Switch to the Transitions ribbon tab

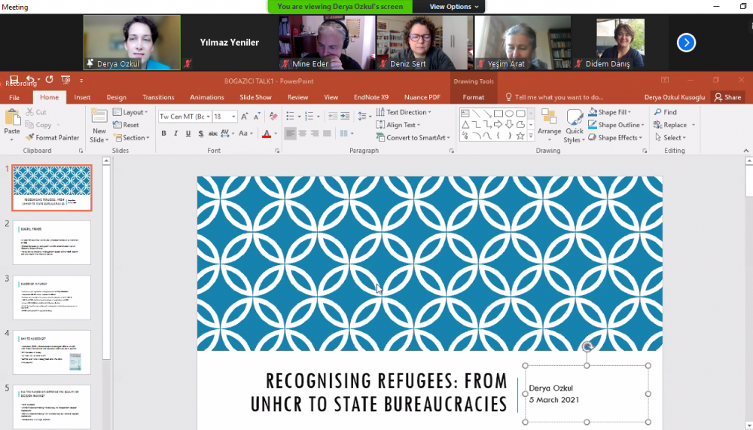coord(158,97)
